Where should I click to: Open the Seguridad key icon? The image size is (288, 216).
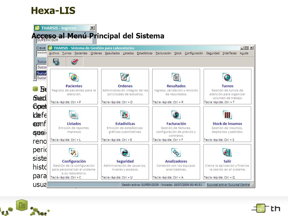125,153
